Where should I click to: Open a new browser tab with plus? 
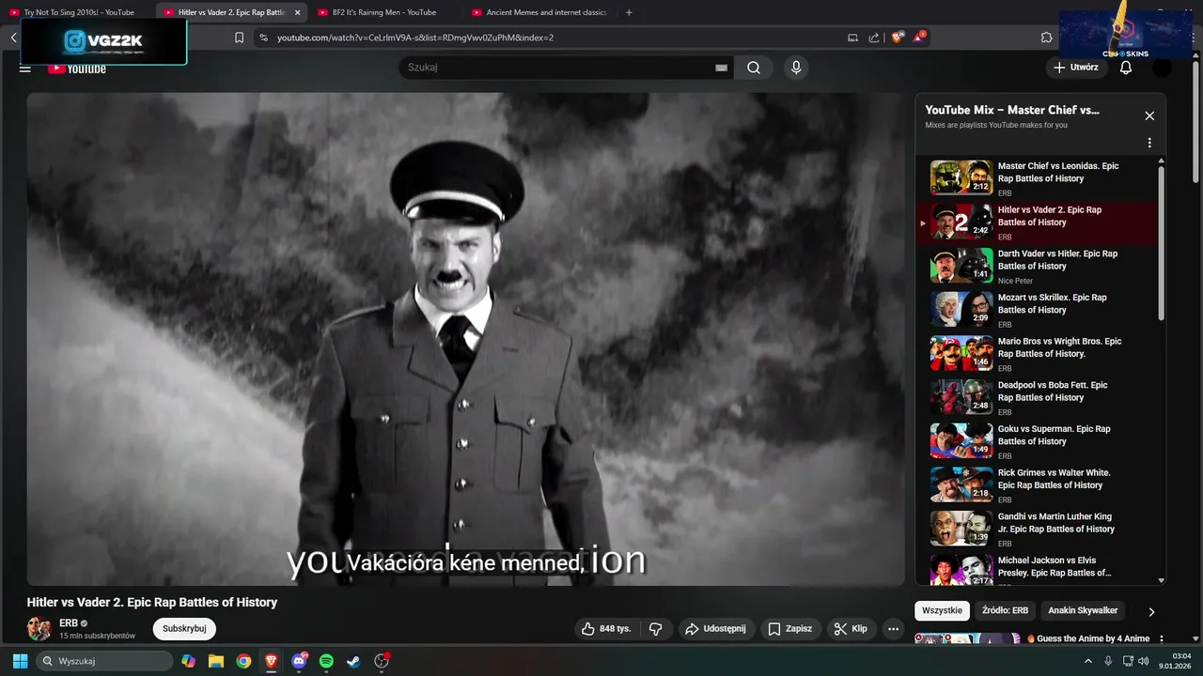pos(629,12)
